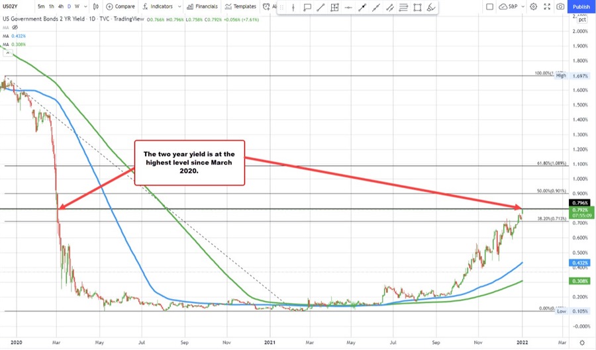Open the chart settings gear icon
The height and width of the screenshot is (350, 596).
(533, 7)
